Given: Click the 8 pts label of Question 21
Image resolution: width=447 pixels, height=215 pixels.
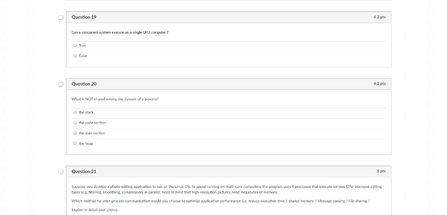Looking at the screenshot, I should [382, 171].
